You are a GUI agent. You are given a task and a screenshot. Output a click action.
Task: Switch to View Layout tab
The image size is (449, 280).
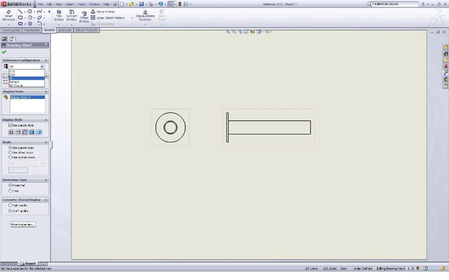coord(11,30)
